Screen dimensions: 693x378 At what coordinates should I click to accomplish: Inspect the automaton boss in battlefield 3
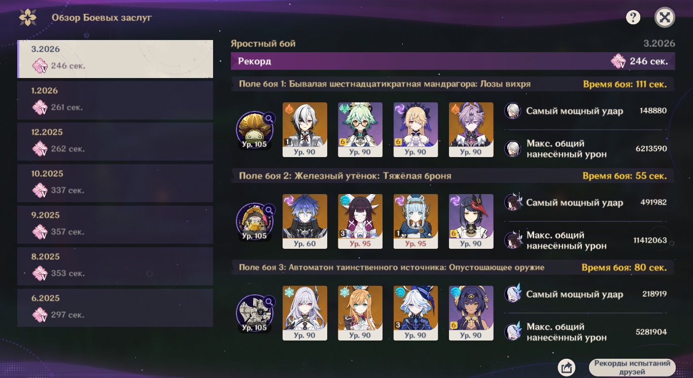pyautogui.click(x=255, y=314)
